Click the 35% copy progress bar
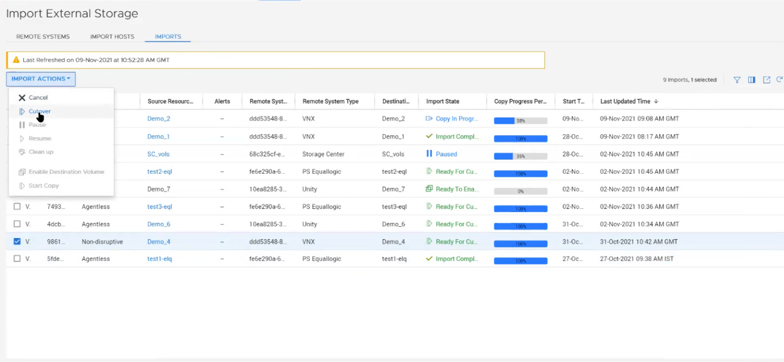 click(521, 156)
